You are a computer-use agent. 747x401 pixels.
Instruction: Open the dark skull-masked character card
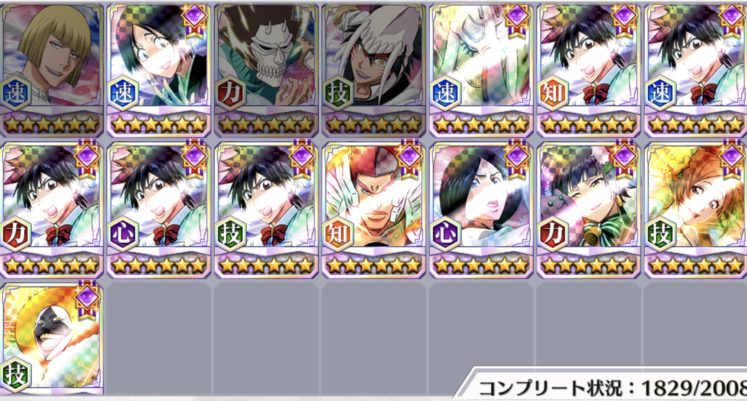(x=267, y=70)
